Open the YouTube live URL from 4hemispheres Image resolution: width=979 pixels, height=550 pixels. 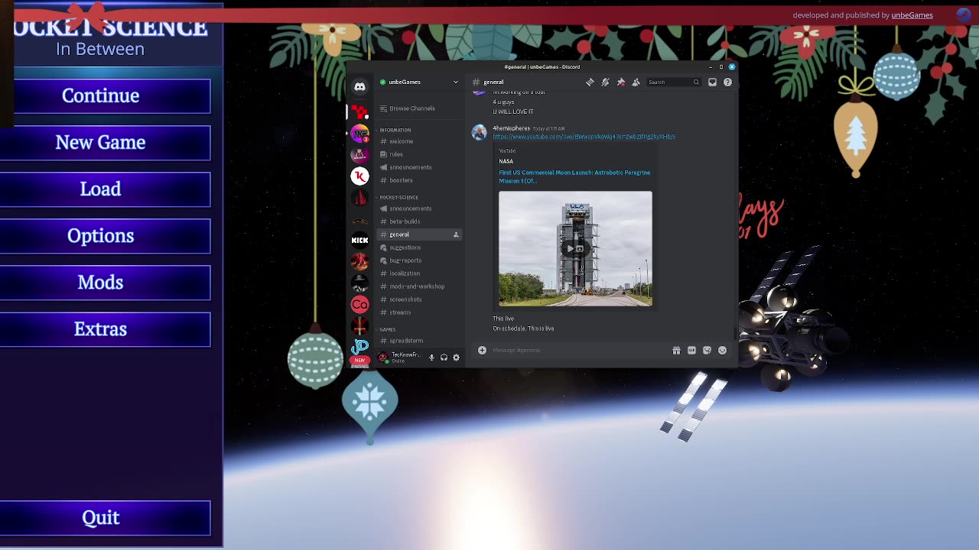tap(584, 137)
